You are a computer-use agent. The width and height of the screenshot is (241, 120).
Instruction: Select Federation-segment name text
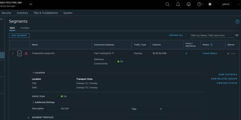click(43, 53)
